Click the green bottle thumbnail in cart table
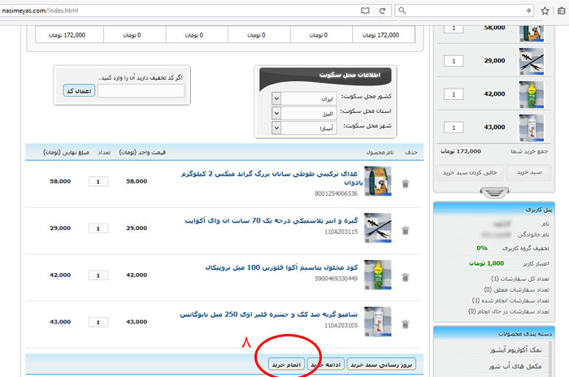The image size is (569, 377). [378, 275]
